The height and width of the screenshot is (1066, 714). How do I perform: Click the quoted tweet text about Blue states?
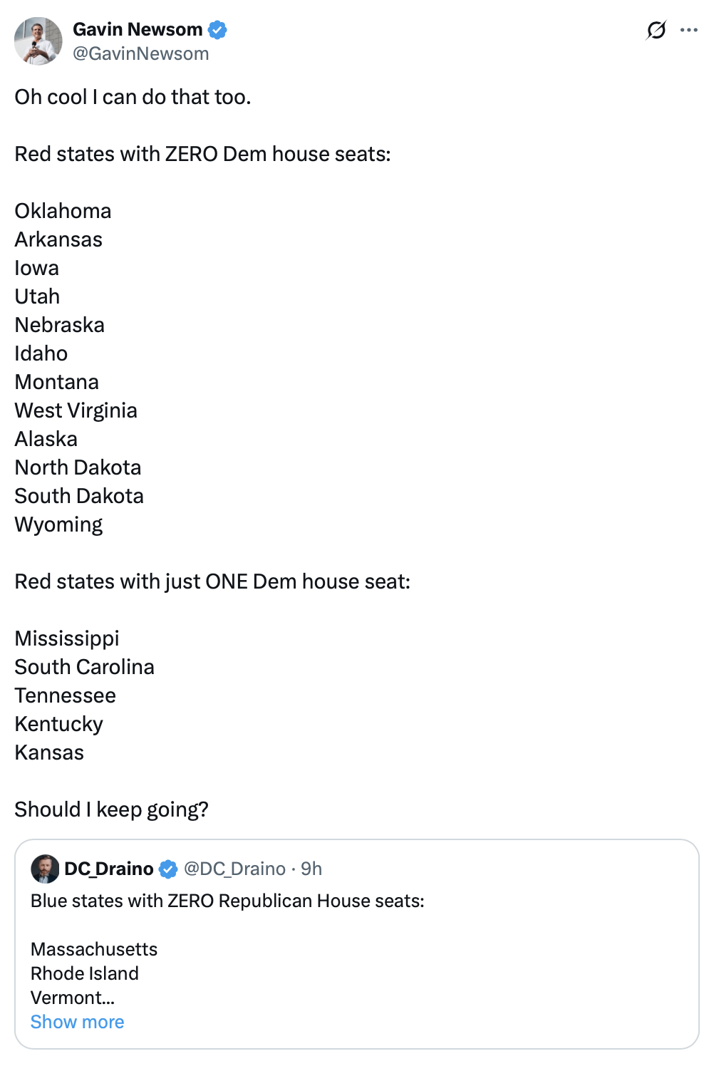click(x=227, y=901)
